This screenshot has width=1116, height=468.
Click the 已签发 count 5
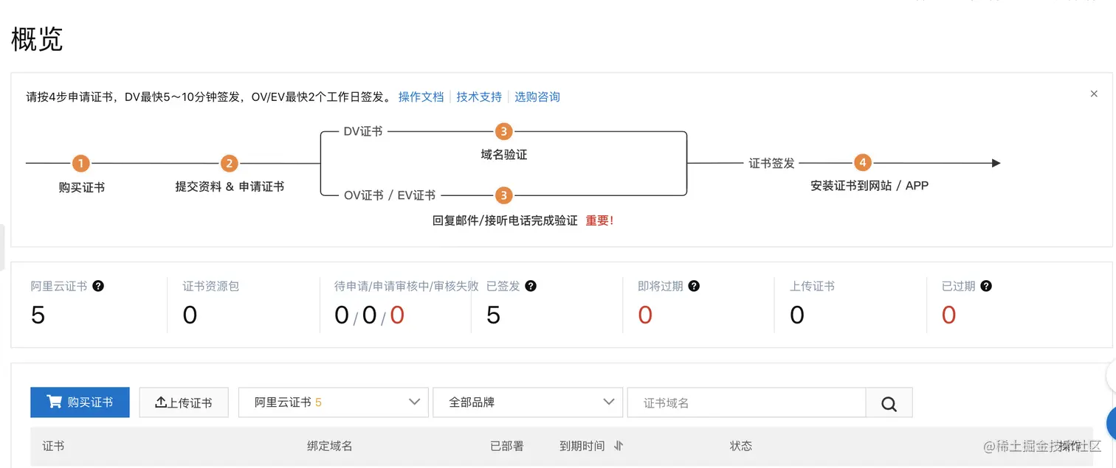click(493, 315)
